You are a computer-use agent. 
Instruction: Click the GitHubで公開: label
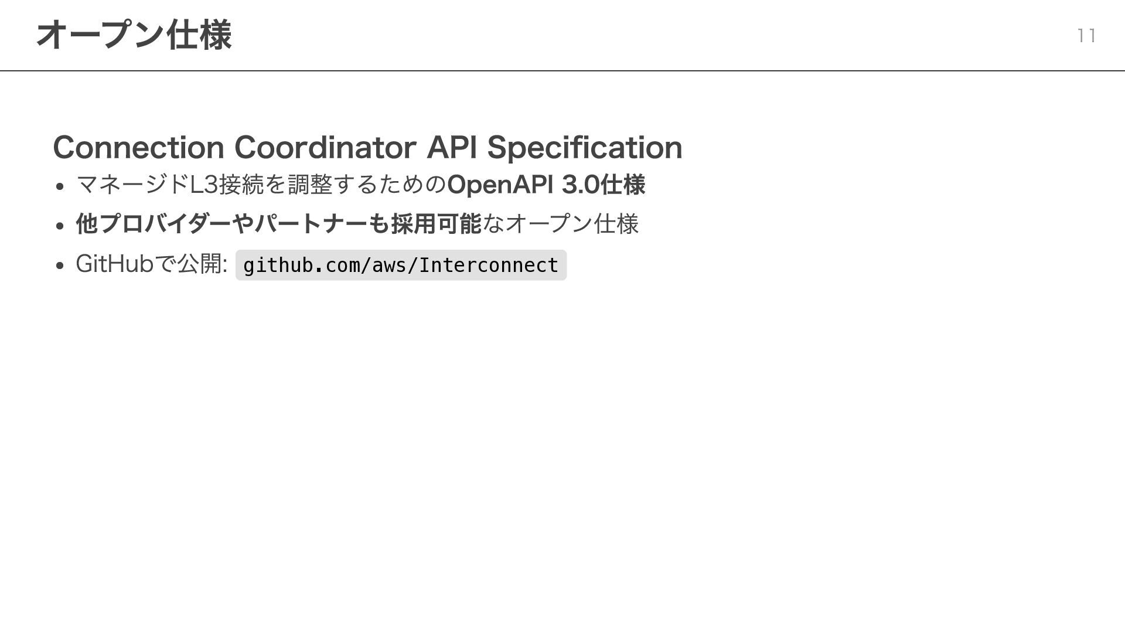[151, 264]
